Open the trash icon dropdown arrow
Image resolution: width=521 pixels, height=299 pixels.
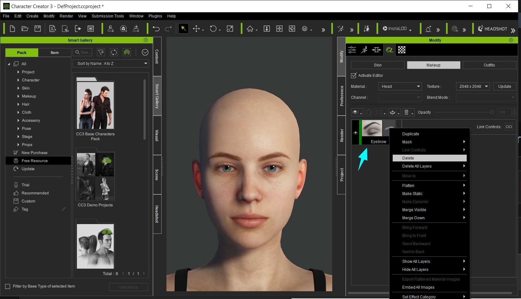tap(413, 113)
